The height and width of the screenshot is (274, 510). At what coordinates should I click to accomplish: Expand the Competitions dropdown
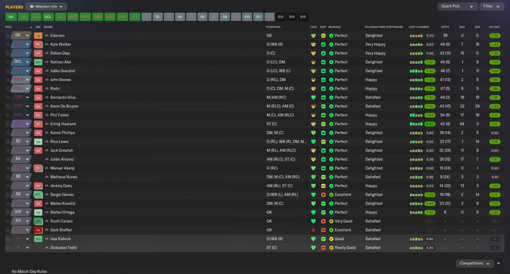475,264
